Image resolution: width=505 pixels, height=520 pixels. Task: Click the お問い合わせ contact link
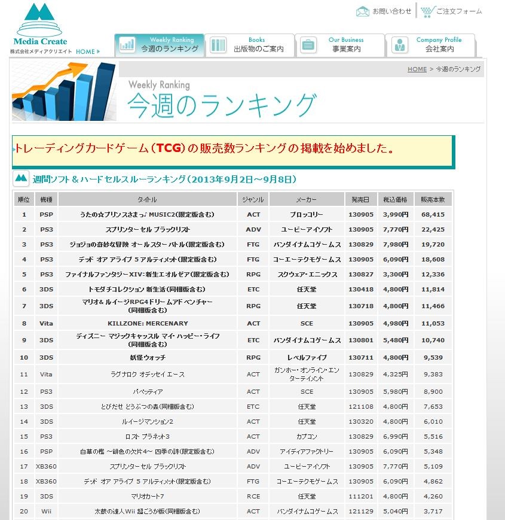click(x=391, y=11)
